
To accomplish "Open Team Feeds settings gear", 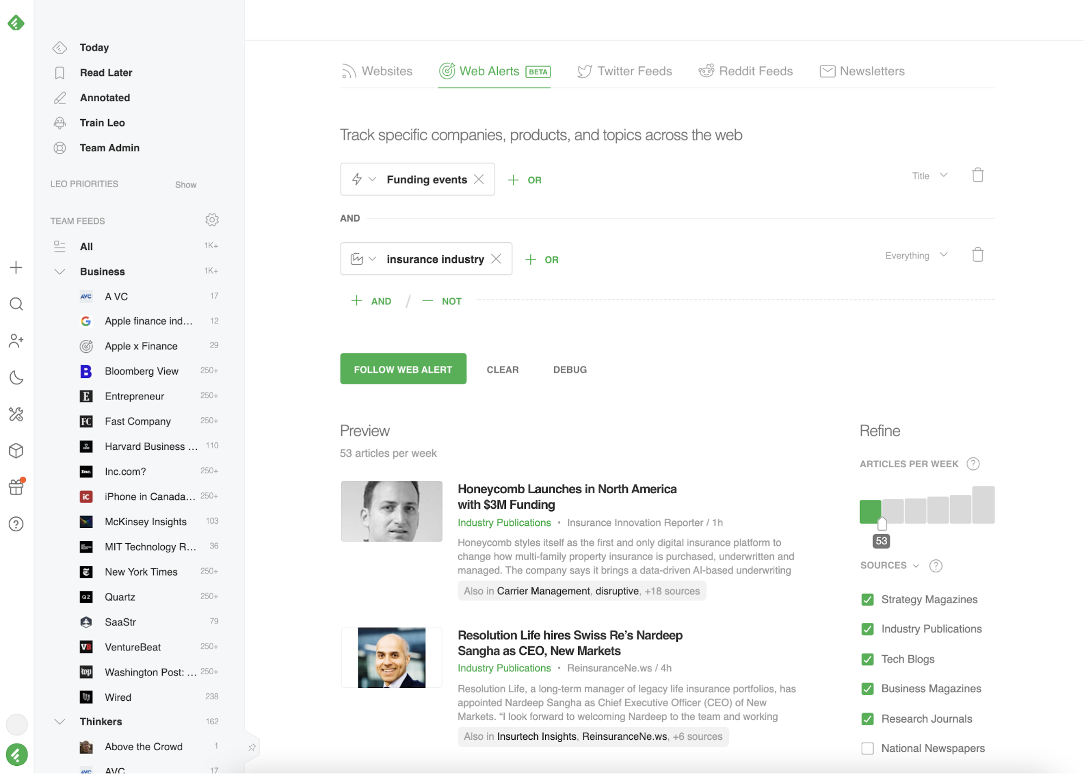I will (x=212, y=220).
